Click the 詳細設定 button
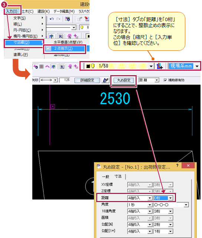202x238 pixels. click(x=87, y=80)
